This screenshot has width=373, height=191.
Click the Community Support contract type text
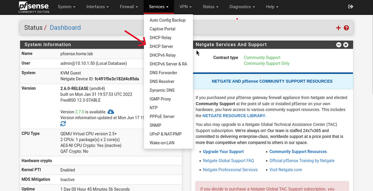point(262,58)
